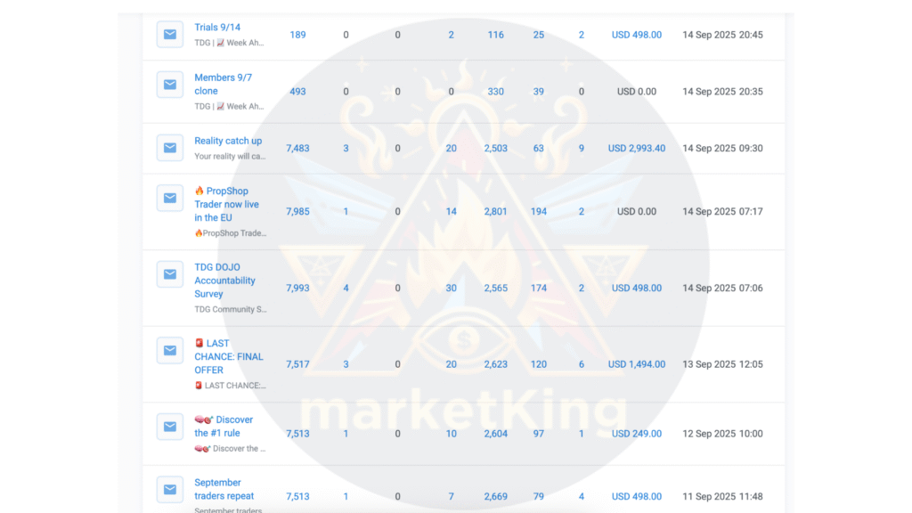This screenshot has height=513, width=912.
Task: Select the September traders repeat envelope icon
Action: coord(169,490)
